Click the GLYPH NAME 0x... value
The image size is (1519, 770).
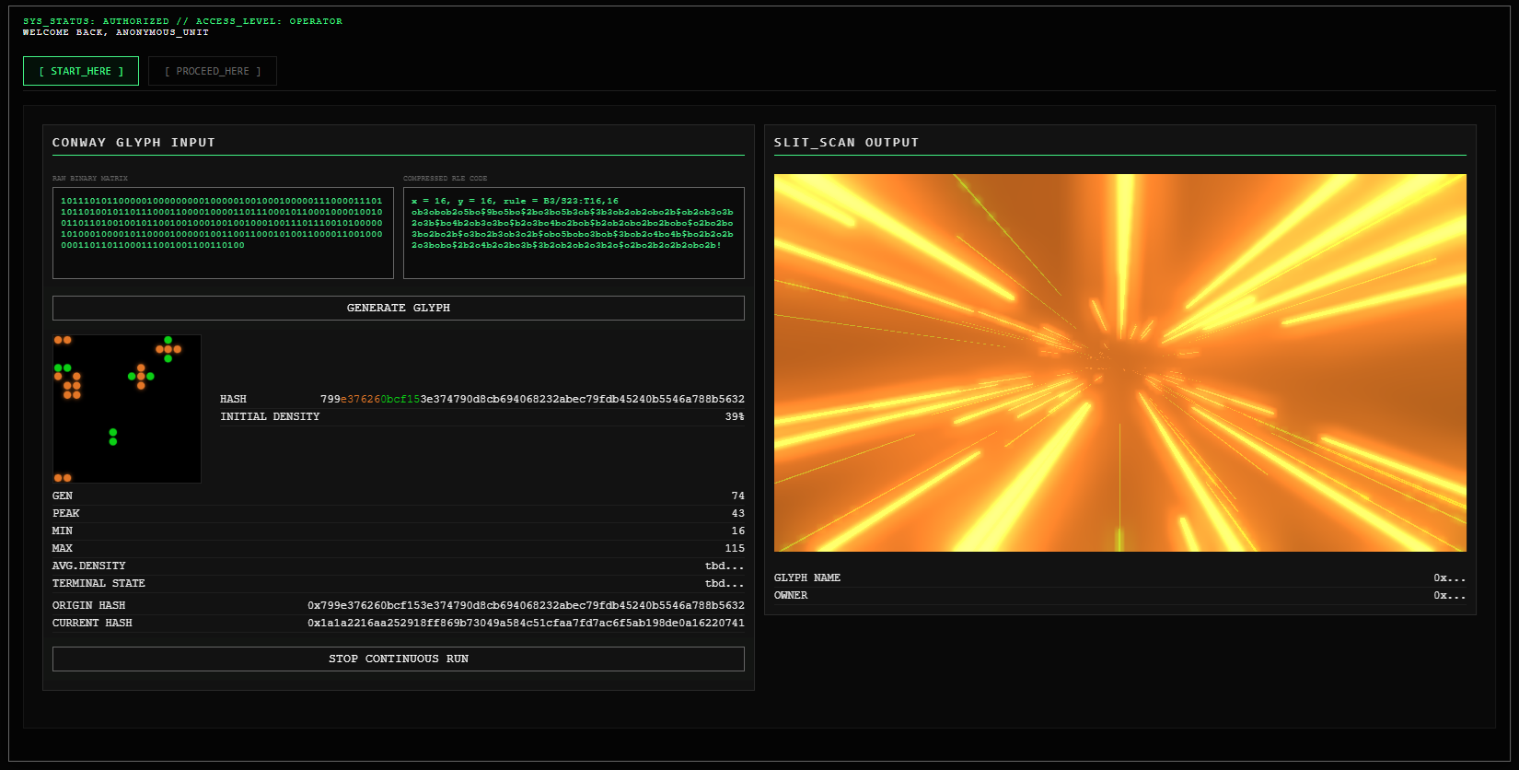[1450, 577]
